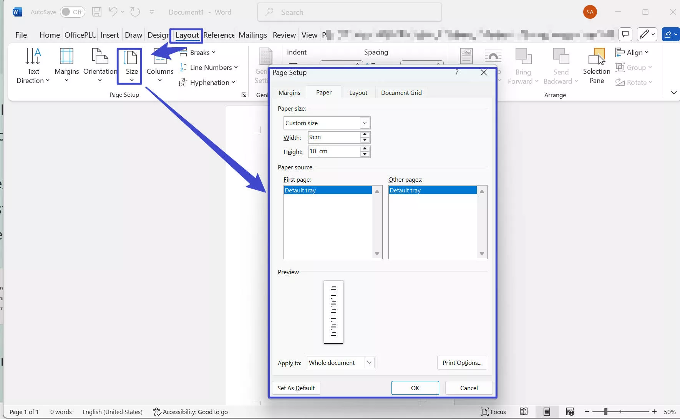Switch to Read Mode view toggle
The width and height of the screenshot is (680, 419).
(x=524, y=411)
